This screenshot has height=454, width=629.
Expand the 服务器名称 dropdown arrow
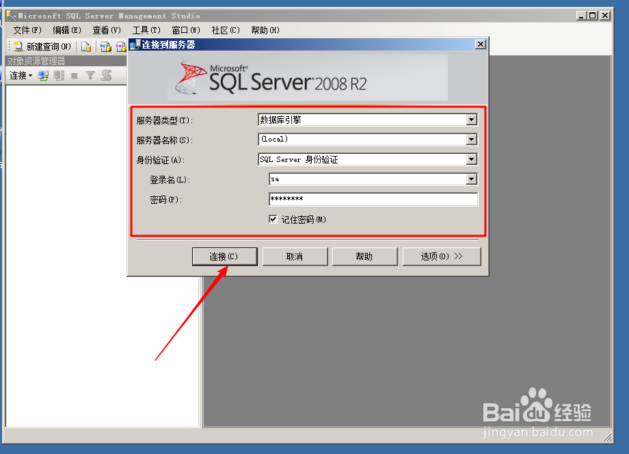pos(472,139)
